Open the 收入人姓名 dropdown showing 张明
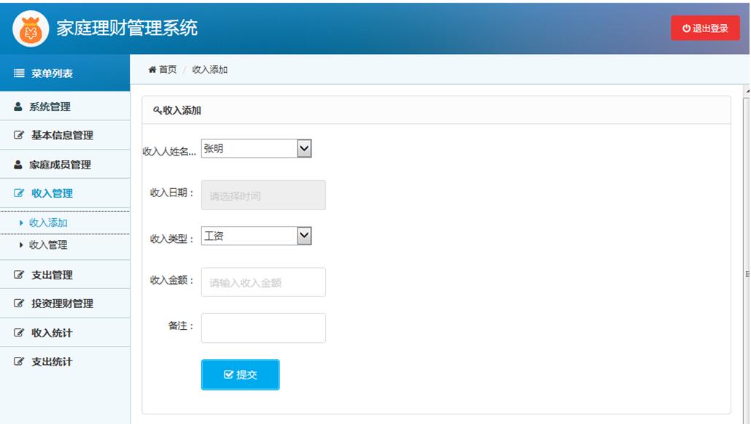 click(256, 149)
